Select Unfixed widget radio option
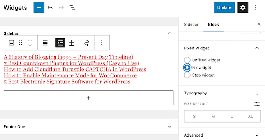The width and height of the screenshot is (265, 140). [x=187, y=60]
